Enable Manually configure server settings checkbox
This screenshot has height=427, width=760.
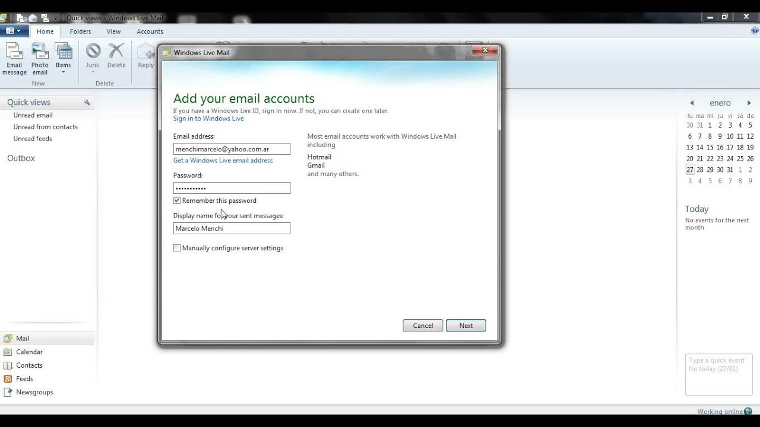tap(177, 248)
